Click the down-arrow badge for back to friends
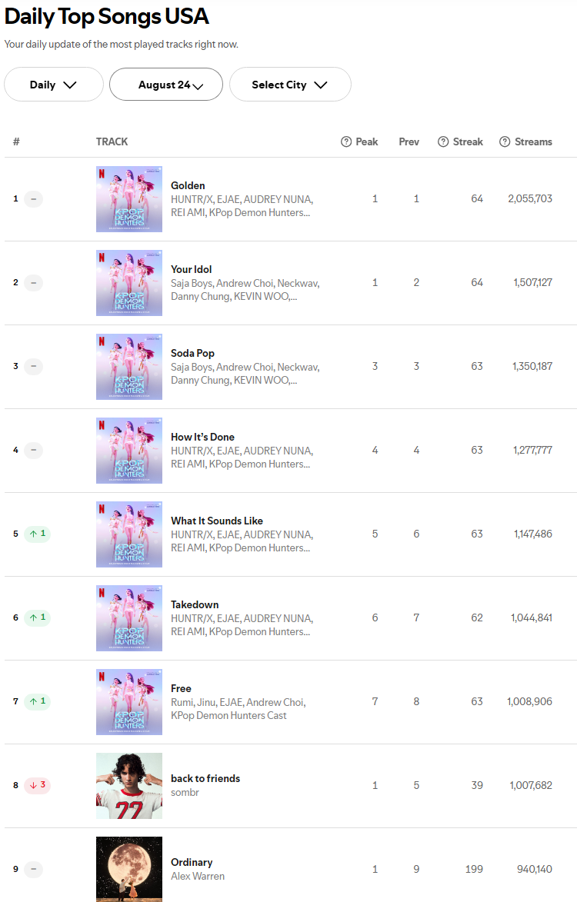577x902 pixels. [x=37, y=785]
